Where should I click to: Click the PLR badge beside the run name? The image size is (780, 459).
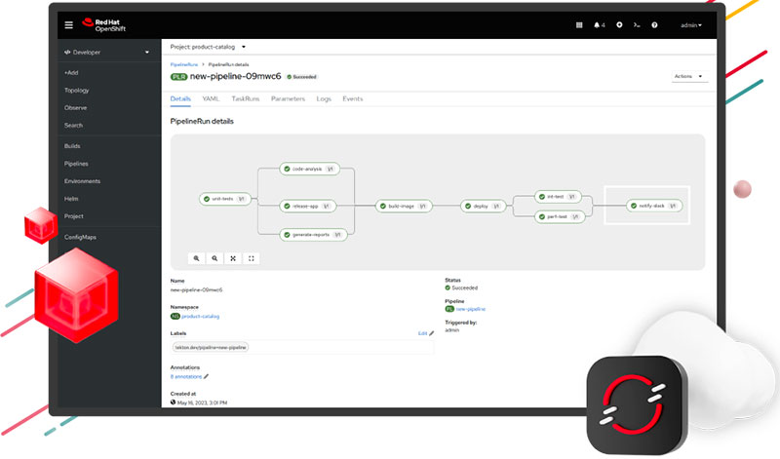pos(178,77)
